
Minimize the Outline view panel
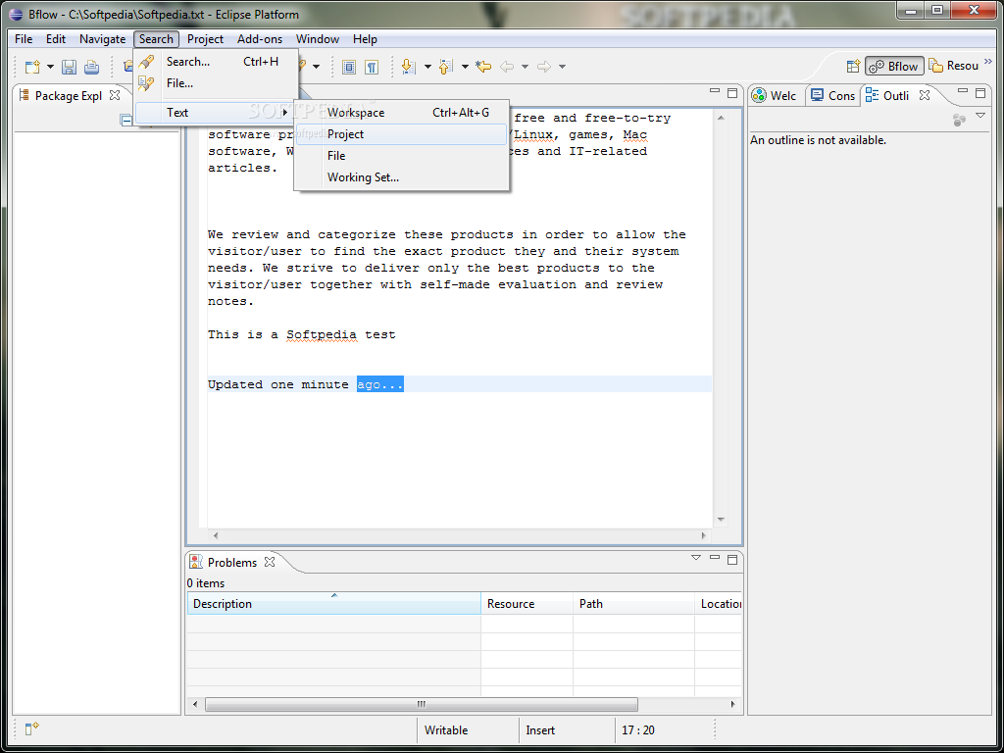963,93
